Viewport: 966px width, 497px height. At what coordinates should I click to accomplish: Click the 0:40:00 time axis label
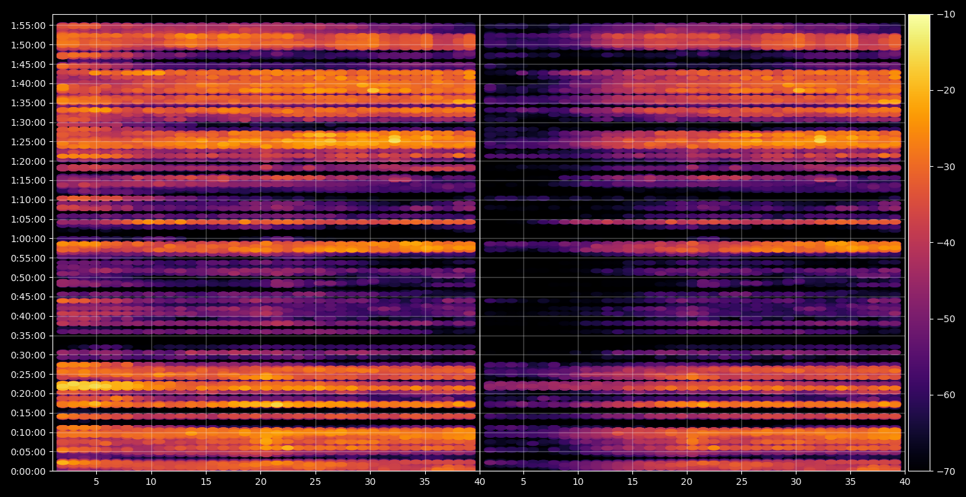[28, 316]
